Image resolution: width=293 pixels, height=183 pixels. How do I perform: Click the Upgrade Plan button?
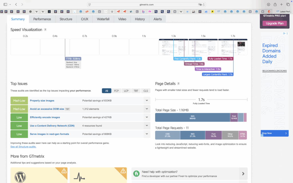[x=274, y=23]
